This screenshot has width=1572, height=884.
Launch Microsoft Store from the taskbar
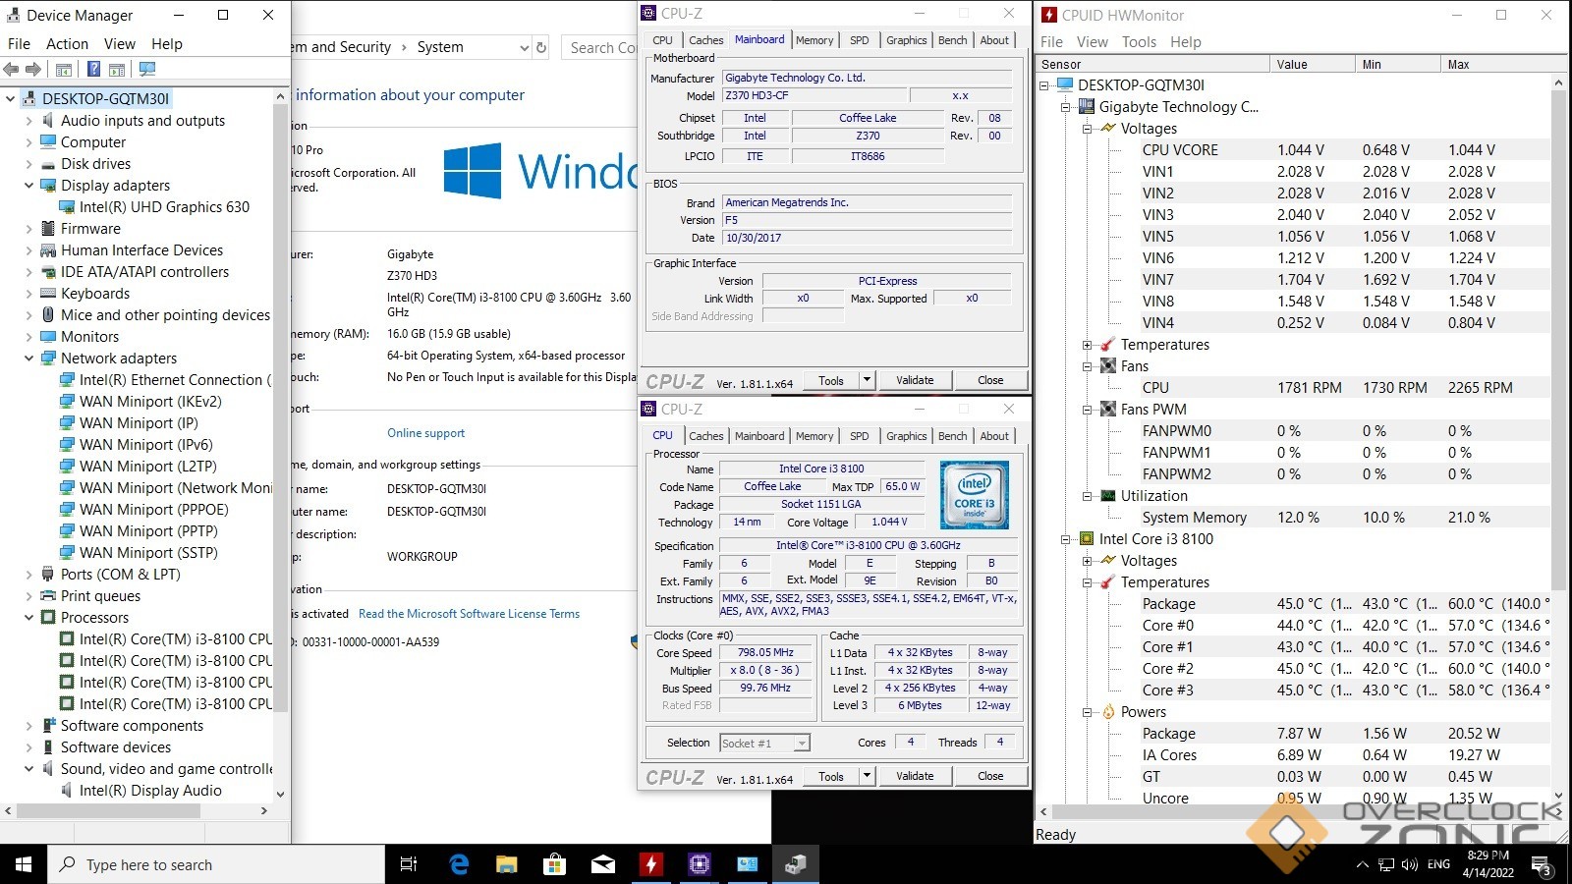pyautogui.click(x=554, y=864)
